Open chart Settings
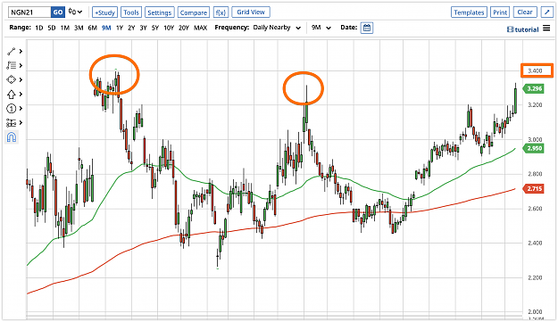This screenshot has width=558, height=322. point(160,12)
